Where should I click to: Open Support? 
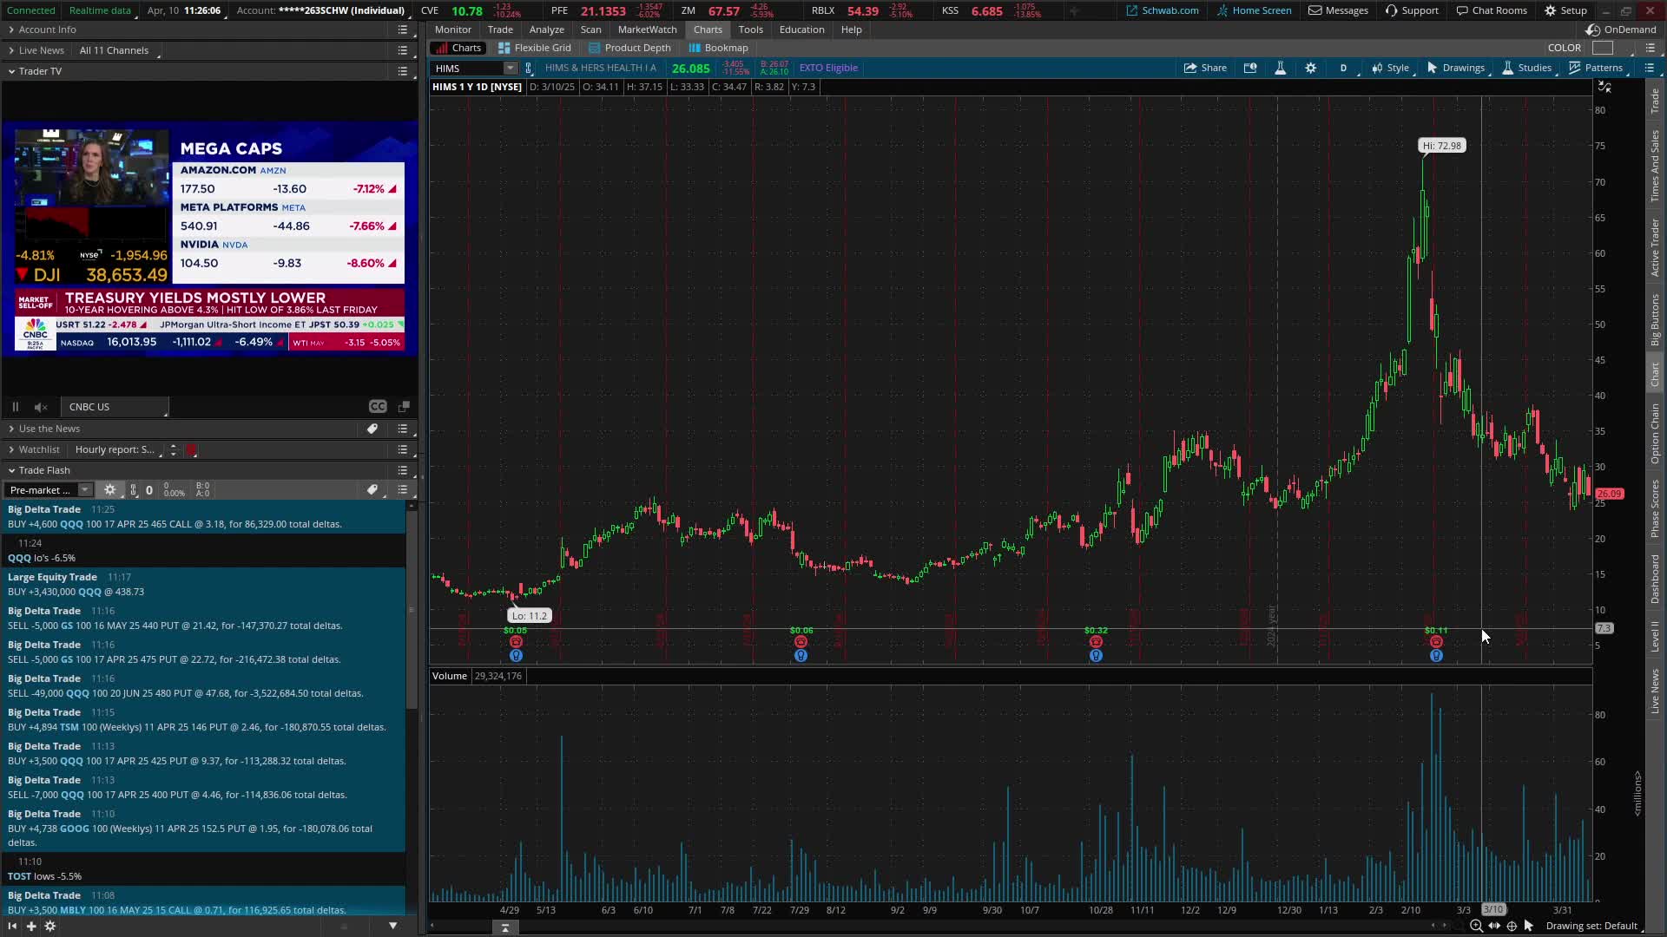[x=1412, y=10]
